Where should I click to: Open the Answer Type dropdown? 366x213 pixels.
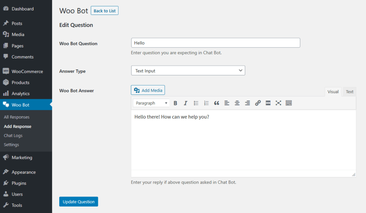point(188,71)
